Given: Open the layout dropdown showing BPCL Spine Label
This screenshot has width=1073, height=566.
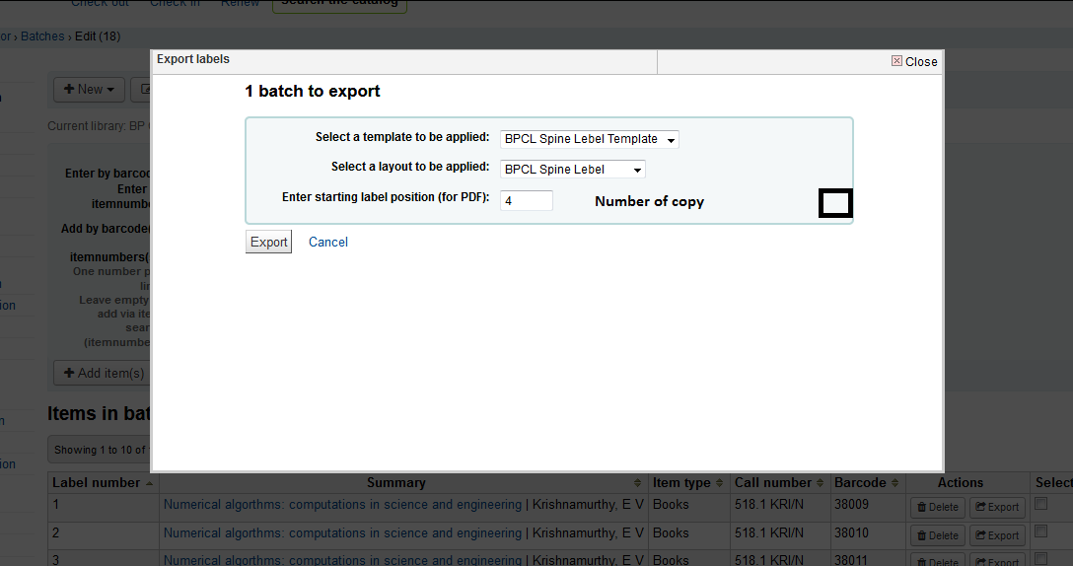Looking at the screenshot, I should click(573, 169).
